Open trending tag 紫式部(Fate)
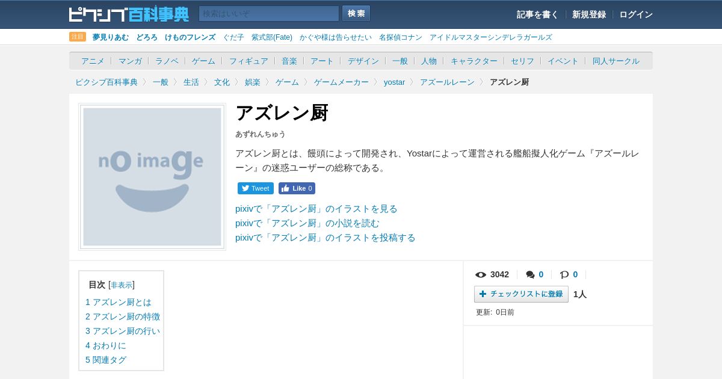The width and height of the screenshot is (722, 379). 272,37
